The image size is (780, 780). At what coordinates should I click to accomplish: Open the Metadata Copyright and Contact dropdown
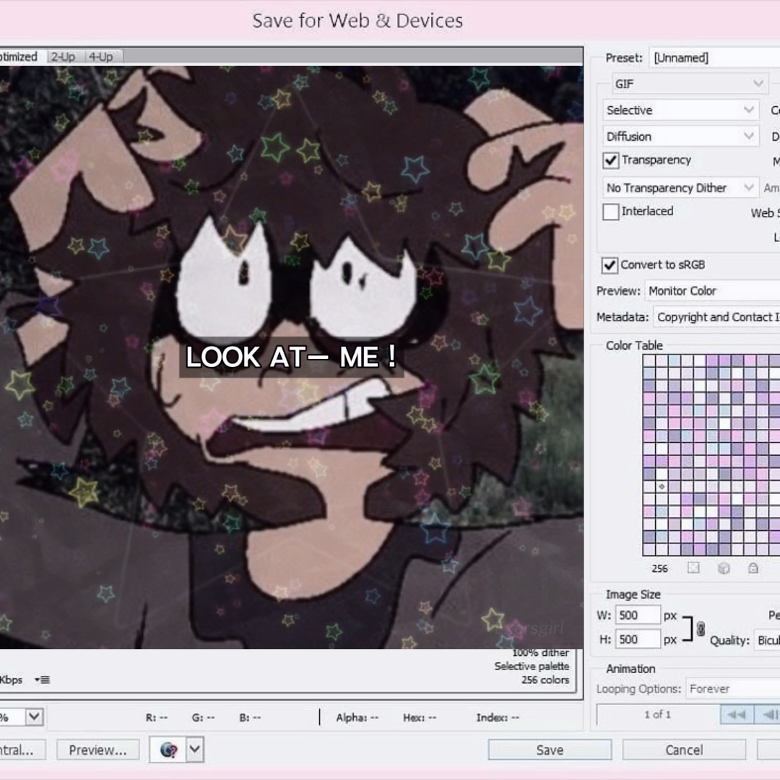[716, 317]
